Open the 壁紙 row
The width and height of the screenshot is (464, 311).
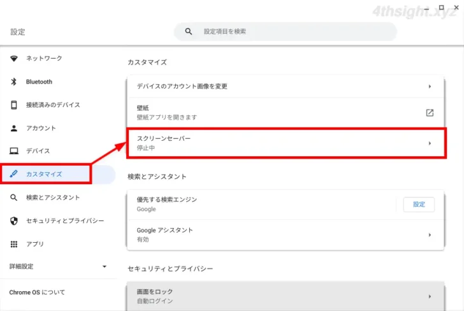click(x=286, y=113)
